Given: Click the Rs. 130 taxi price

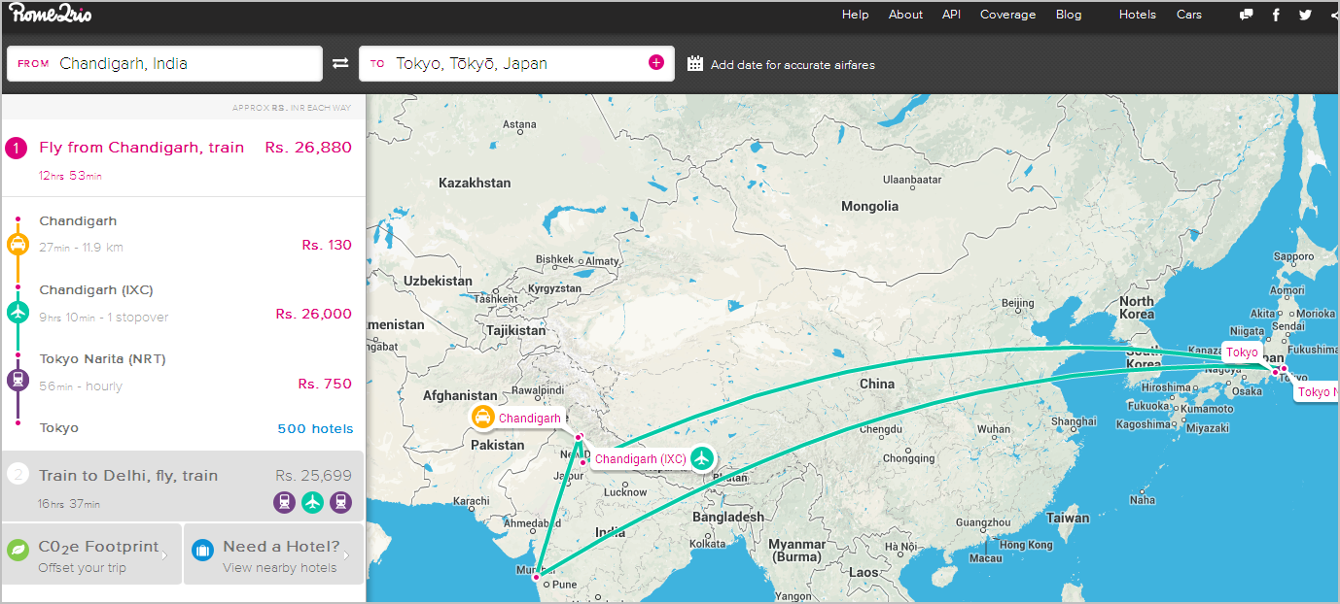Looking at the screenshot, I should (x=327, y=245).
